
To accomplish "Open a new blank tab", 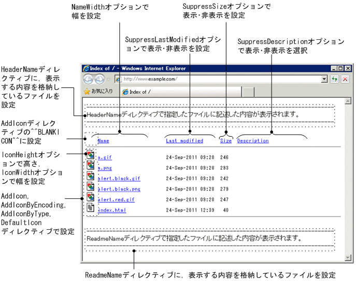I will pos(248,92).
